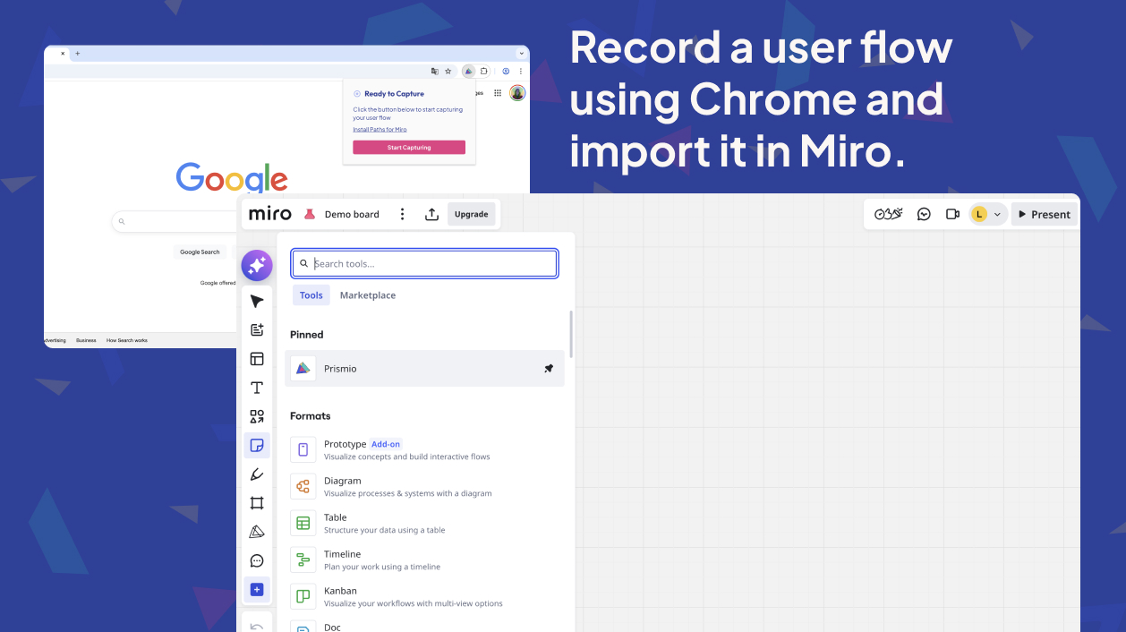This screenshot has height=632, width=1126.
Task: Open the chat messages icon in Miro
Action: click(x=925, y=214)
